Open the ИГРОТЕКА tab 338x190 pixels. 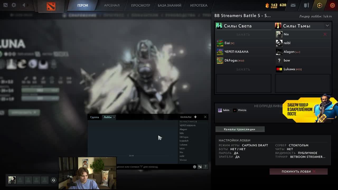pos(199,5)
